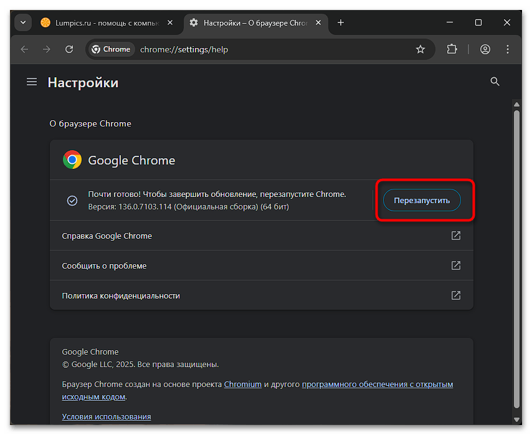Open the Chrome three-dot menu
The width and height of the screenshot is (532, 435).
click(x=508, y=49)
